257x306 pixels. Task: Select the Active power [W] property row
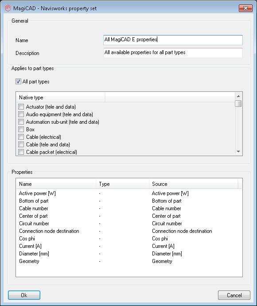point(129,193)
